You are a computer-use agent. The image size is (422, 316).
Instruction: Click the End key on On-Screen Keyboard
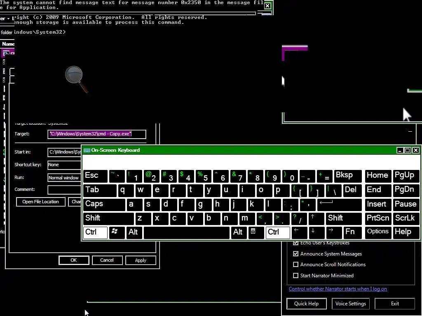coord(378,190)
